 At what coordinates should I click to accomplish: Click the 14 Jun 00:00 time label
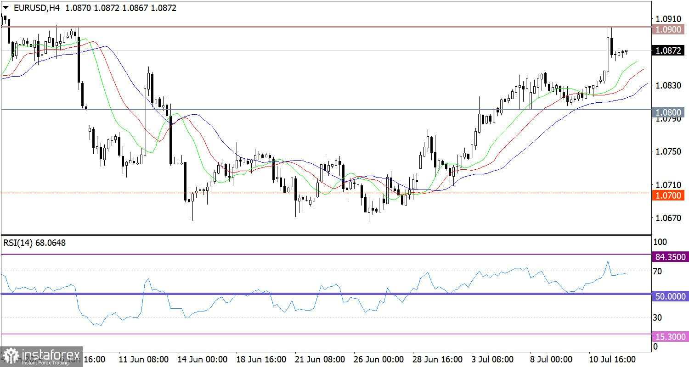pos(203,359)
